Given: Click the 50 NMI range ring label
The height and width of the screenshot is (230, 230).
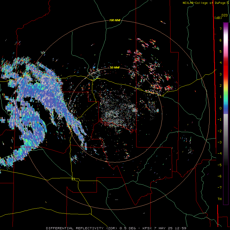Looking at the screenshot, I should coord(115,67).
